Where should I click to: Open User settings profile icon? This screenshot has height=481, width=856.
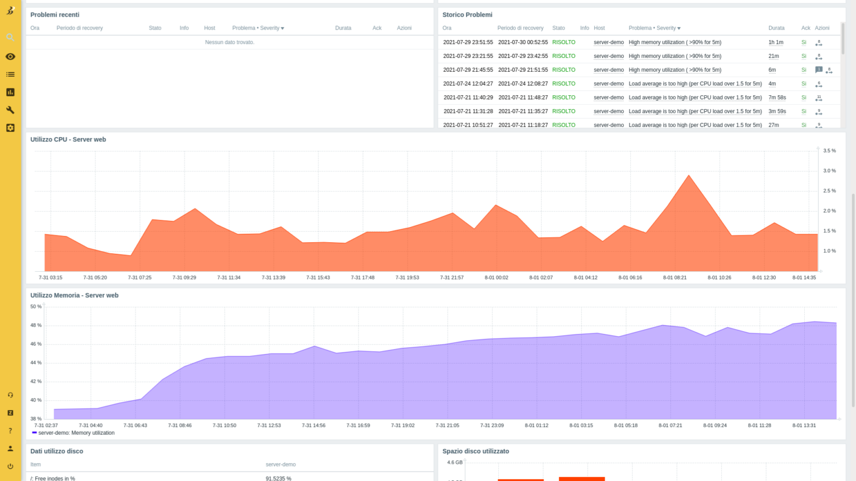(10, 449)
